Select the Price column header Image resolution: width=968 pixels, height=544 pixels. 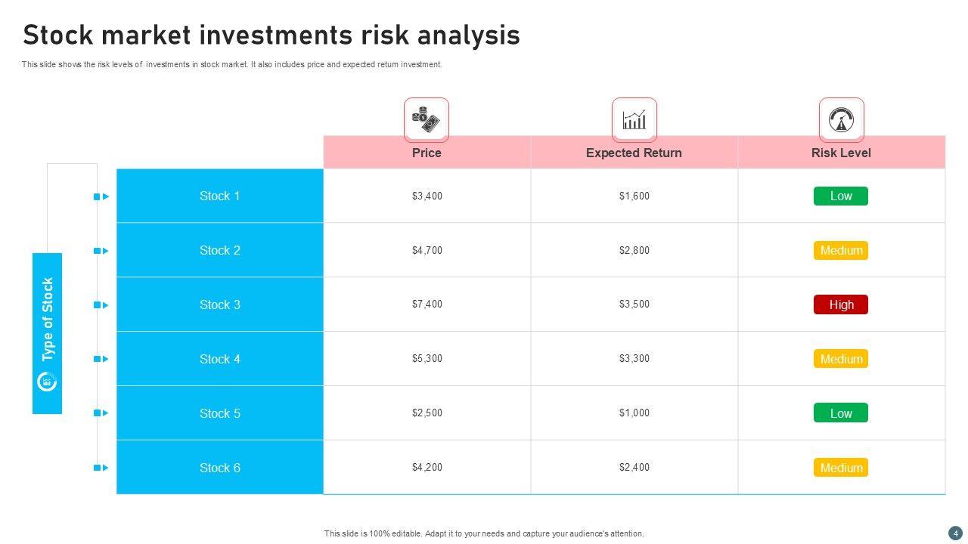(x=427, y=153)
